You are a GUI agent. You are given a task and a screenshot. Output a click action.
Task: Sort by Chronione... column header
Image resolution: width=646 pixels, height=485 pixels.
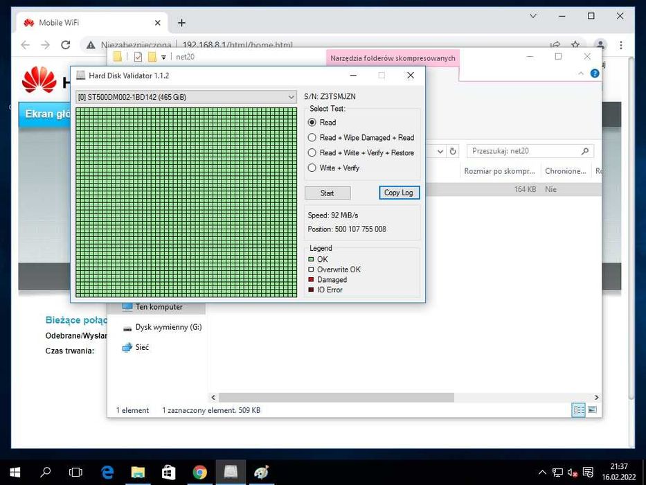pyautogui.click(x=565, y=171)
